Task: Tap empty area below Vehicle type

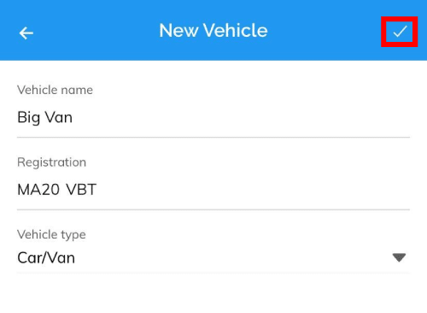Action: (213, 293)
